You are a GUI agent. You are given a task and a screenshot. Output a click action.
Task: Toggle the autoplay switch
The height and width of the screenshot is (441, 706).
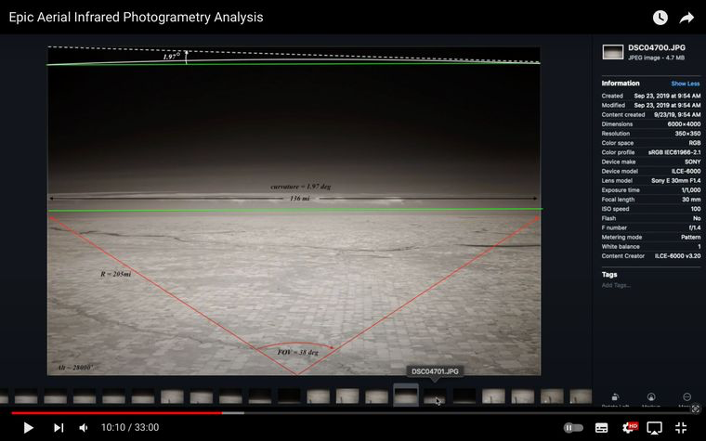tap(573, 427)
